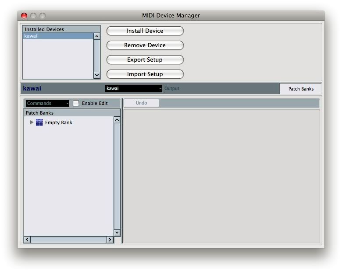Click the Patch Banks column header
This screenshot has width=342, height=272.
point(72,113)
